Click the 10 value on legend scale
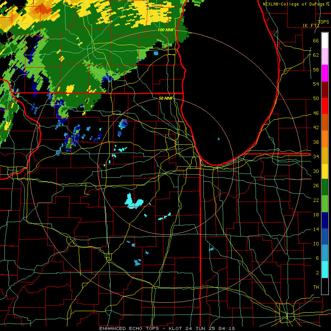This screenshot has width=331, height=331. tap(316, 244)
